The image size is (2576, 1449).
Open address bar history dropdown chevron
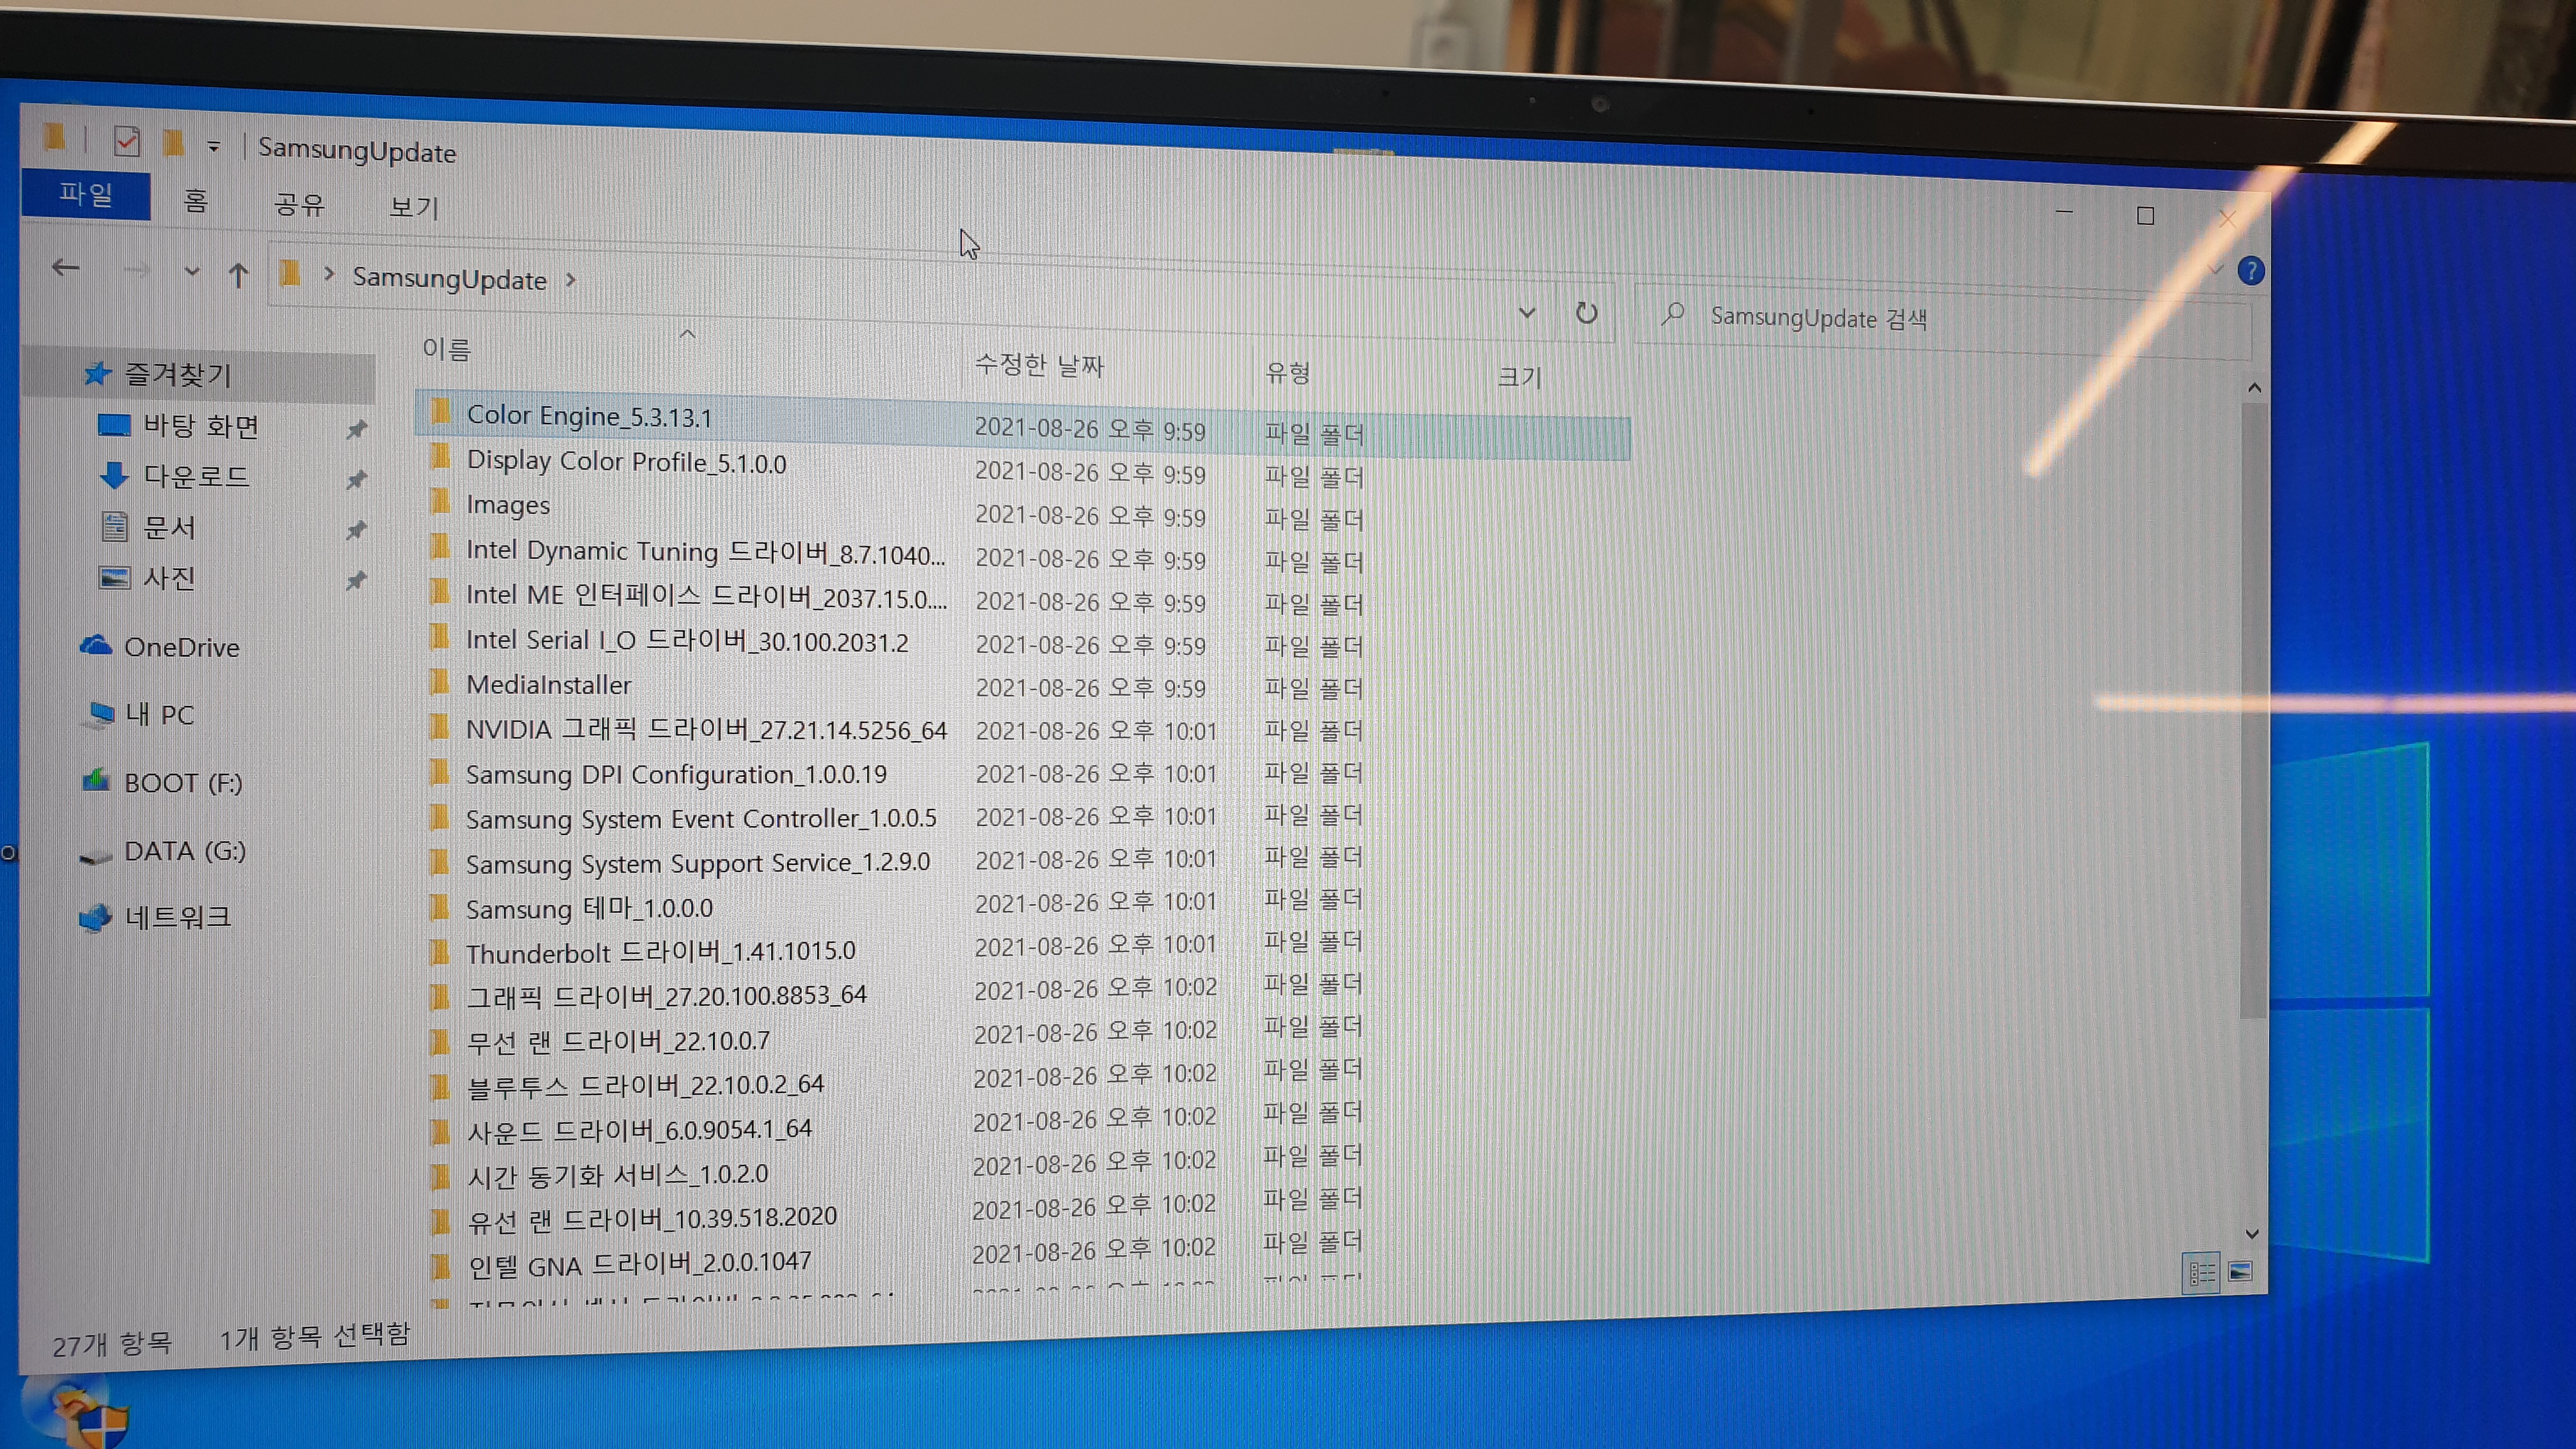click(x=1526, y=313)
